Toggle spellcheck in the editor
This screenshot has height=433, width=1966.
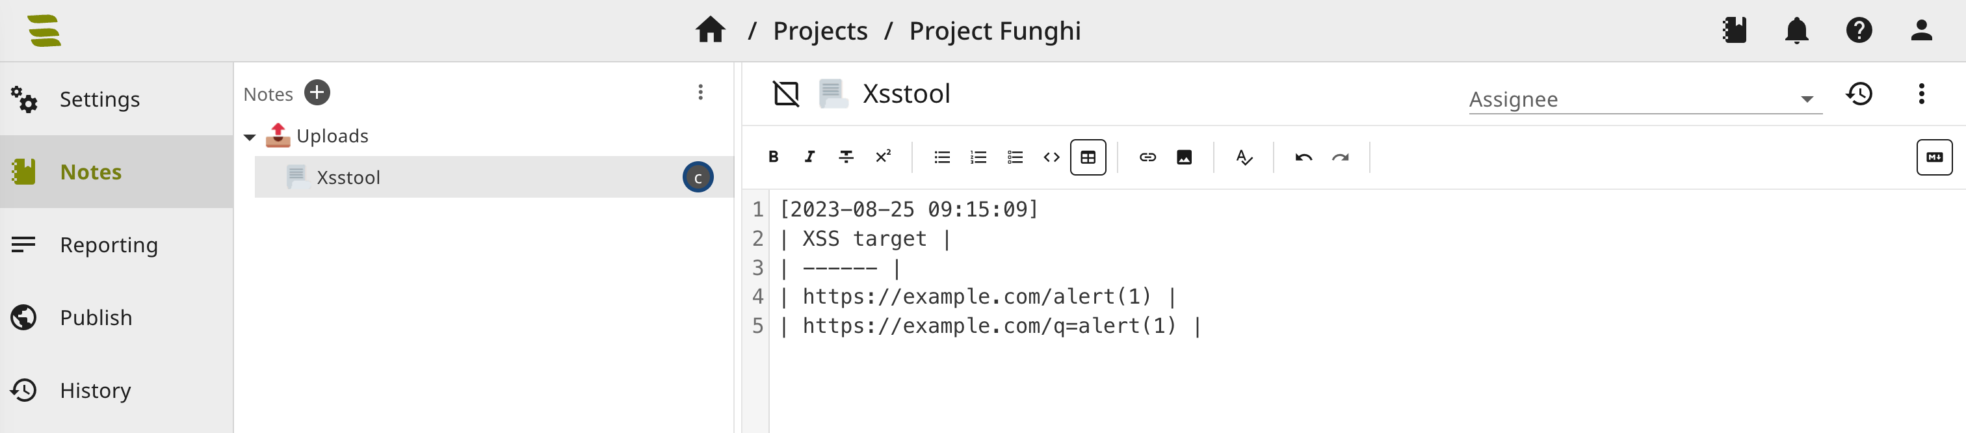[1244, 157]
